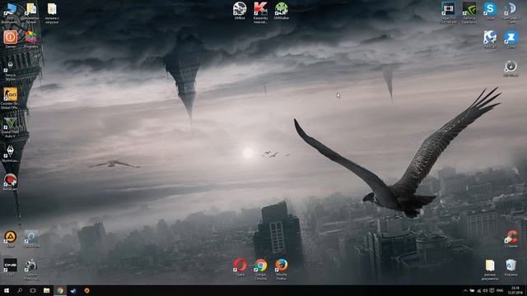Launch DMBot desktop icon
The width and height of the screenshot is (527, 296).
[240, 9]
